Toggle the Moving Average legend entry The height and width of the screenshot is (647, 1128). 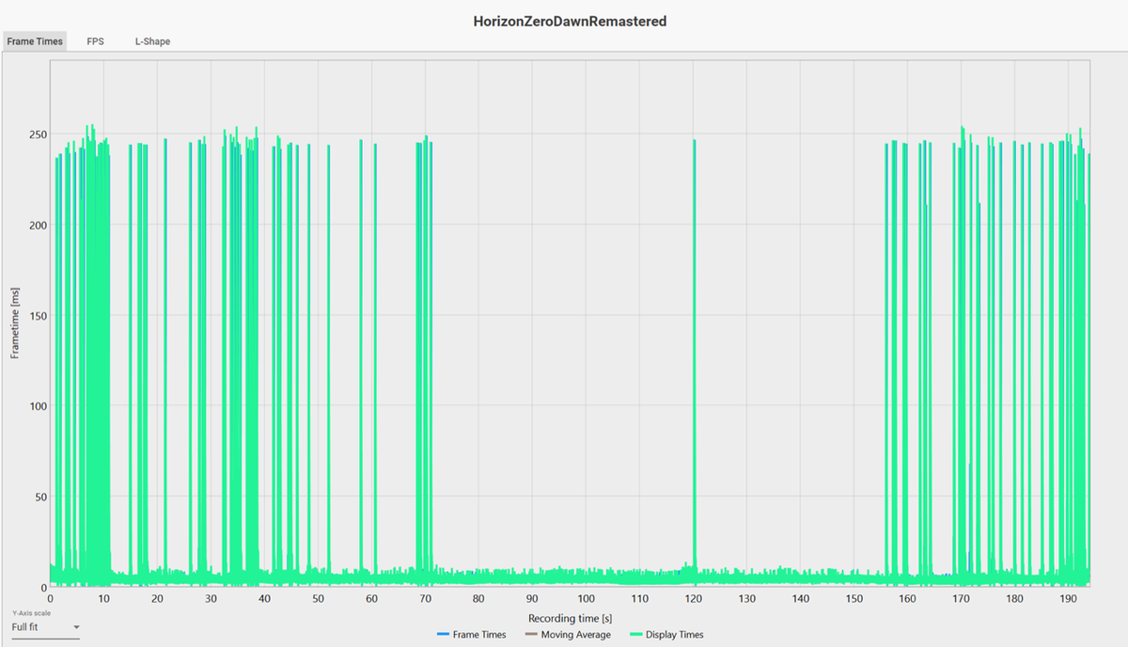click(x=567, y=635)
